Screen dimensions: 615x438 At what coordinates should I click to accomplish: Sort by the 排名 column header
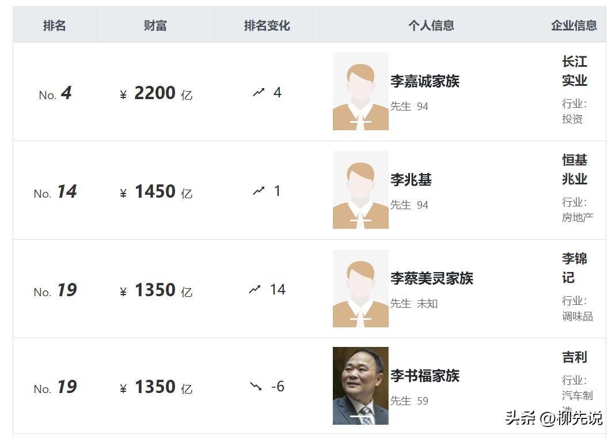point(55,25)
